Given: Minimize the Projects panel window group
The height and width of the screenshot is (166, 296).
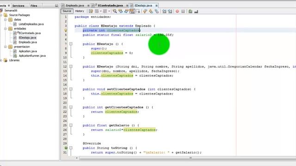Looking at the screenshot, I should point(56,6).
